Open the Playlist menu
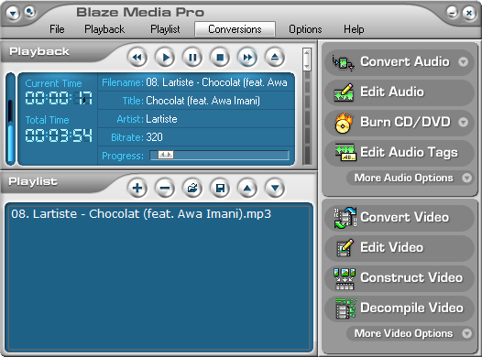The height and width of the screenshot is (357, 482). click(x=165, y=29)
